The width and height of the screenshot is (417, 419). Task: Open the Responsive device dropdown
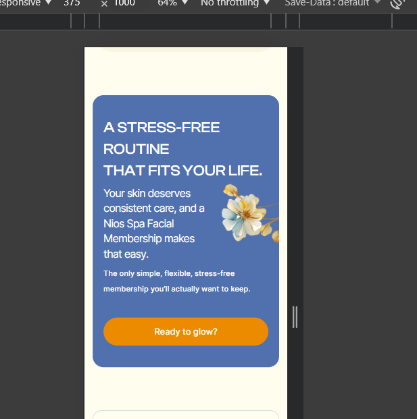pos(26,3)
